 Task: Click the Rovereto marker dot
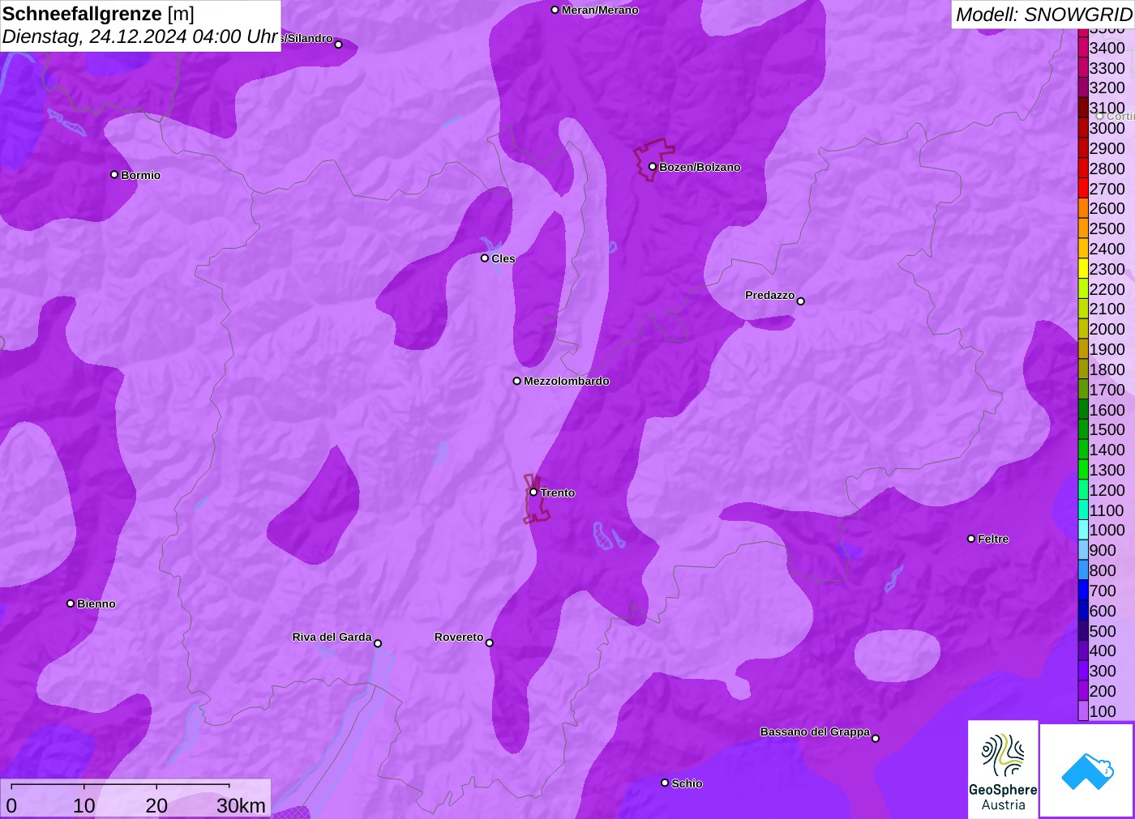pyautogui.click(x=490, y=643)
